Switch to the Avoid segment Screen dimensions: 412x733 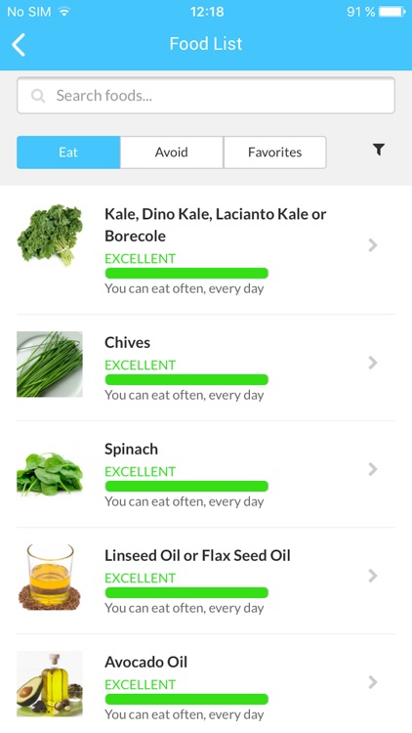[x=172, y=152]
